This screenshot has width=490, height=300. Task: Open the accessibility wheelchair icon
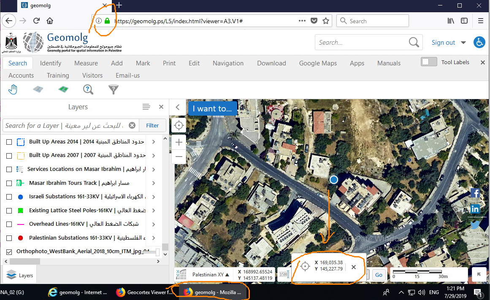click(x=479, y=42)
